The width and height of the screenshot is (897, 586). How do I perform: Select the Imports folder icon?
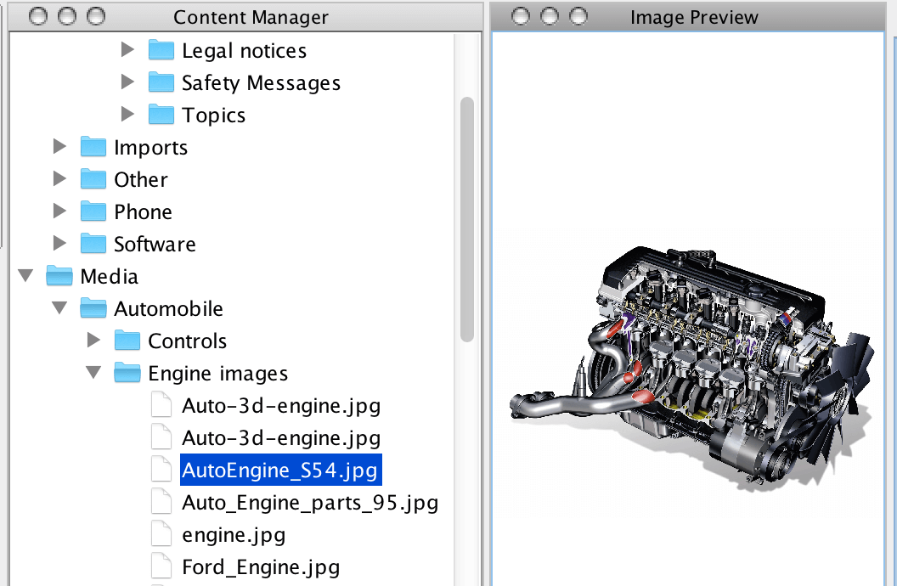[x=93, y=147]
